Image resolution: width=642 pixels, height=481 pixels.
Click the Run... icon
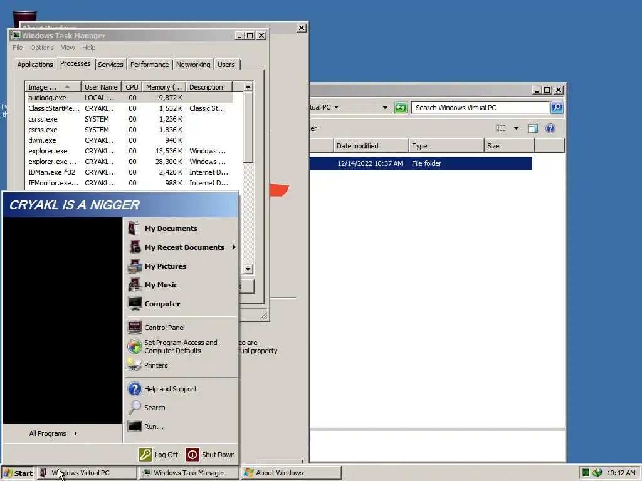pyautogui.click(x=135, y=426)
